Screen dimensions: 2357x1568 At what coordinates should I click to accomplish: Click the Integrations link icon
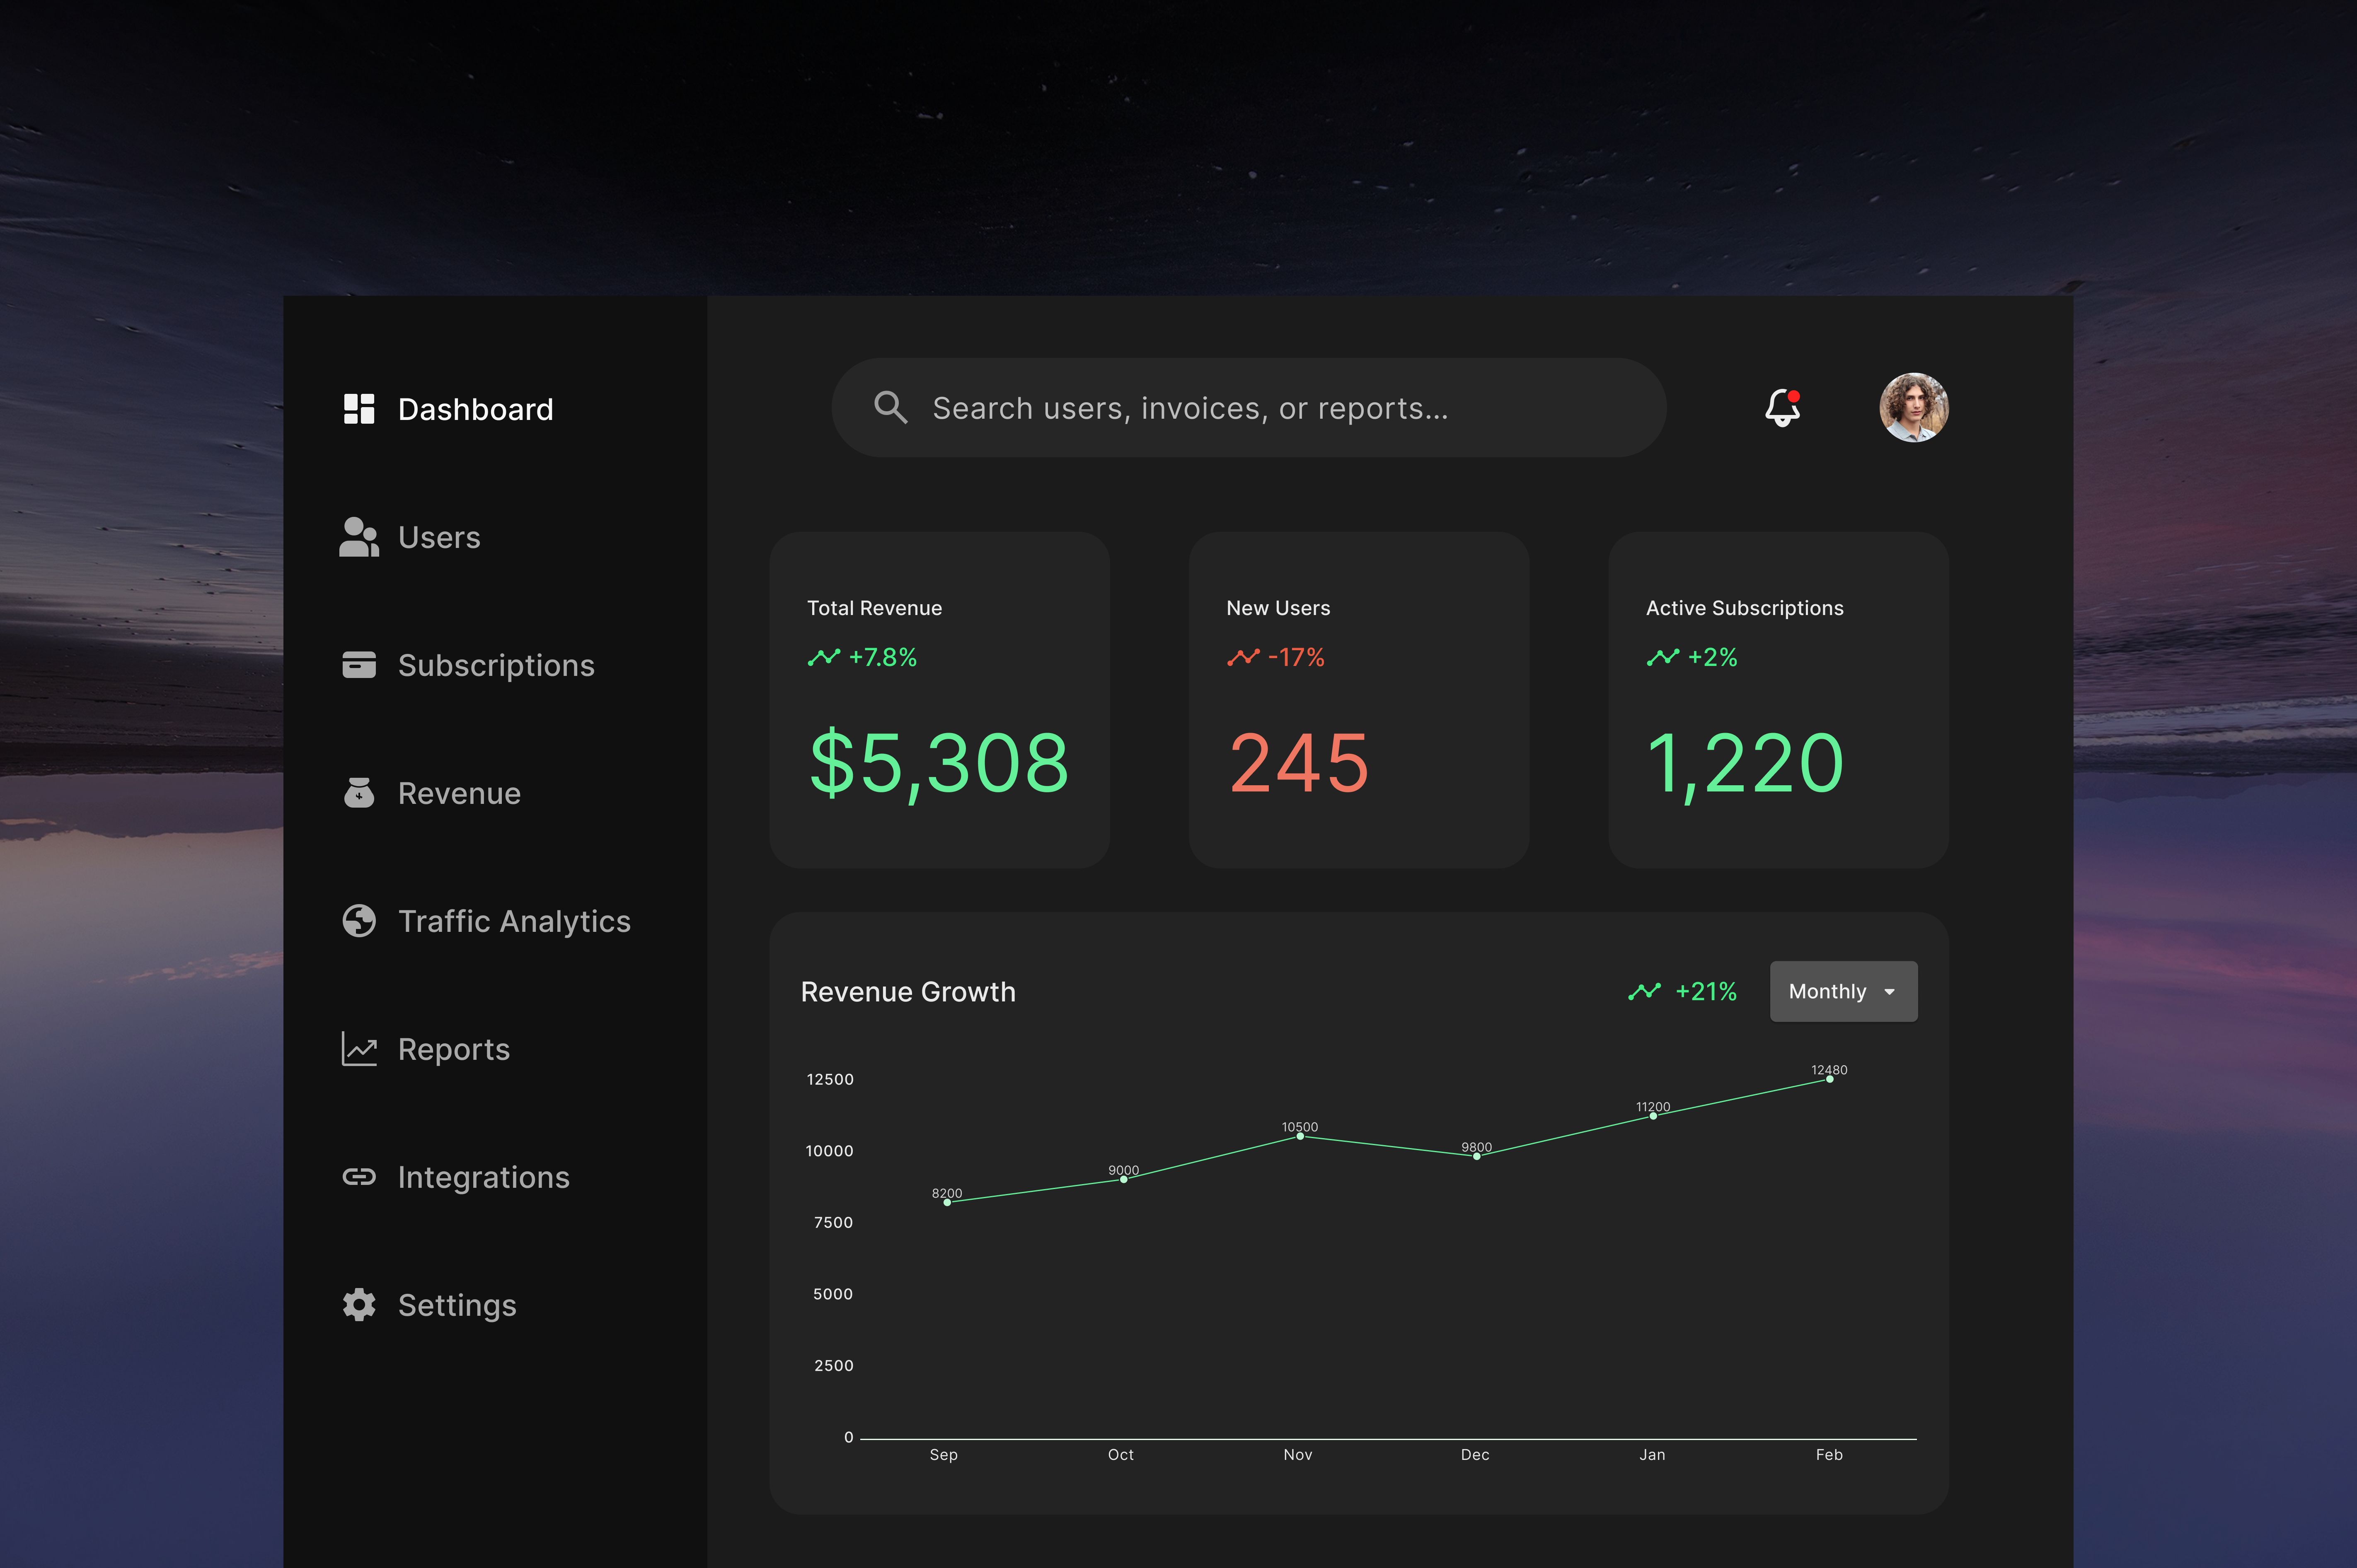[359, 1177]
